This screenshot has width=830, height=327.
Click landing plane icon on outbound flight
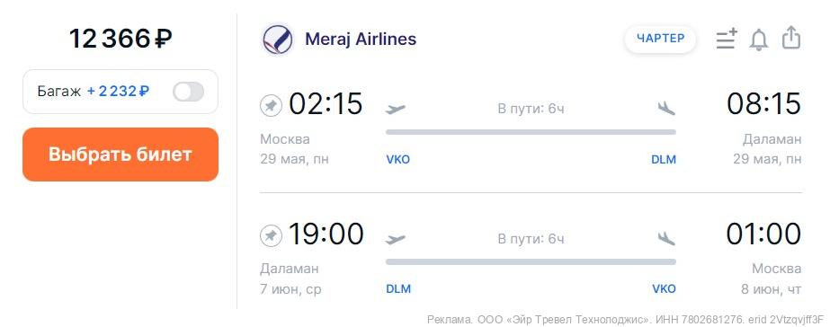pos(666,108)
